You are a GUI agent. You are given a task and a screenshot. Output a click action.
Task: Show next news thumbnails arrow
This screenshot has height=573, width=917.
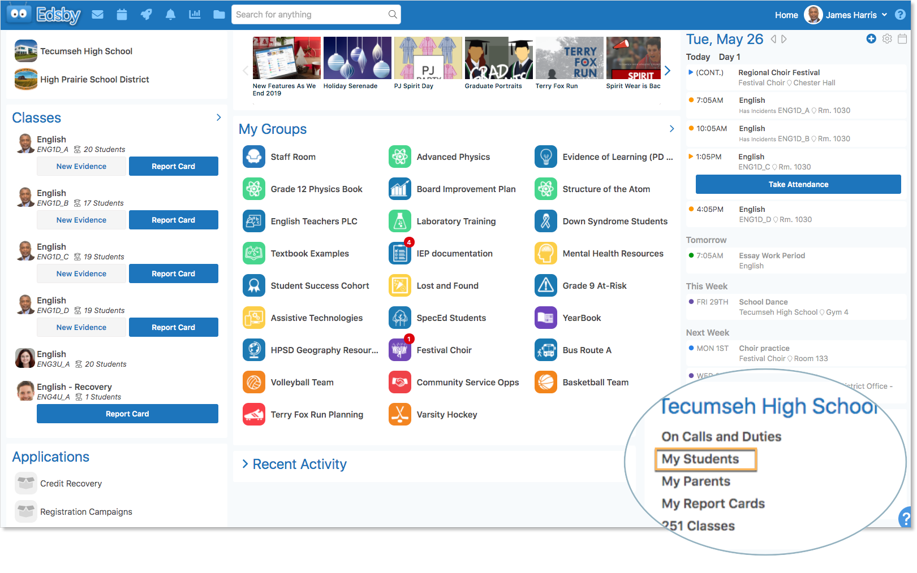(x=668, y=71)
